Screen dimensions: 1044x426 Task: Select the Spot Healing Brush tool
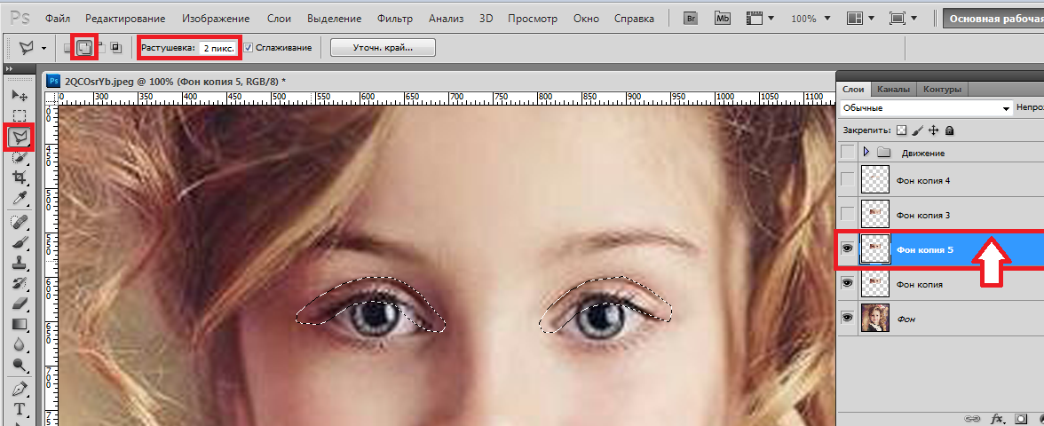point(20,220)
